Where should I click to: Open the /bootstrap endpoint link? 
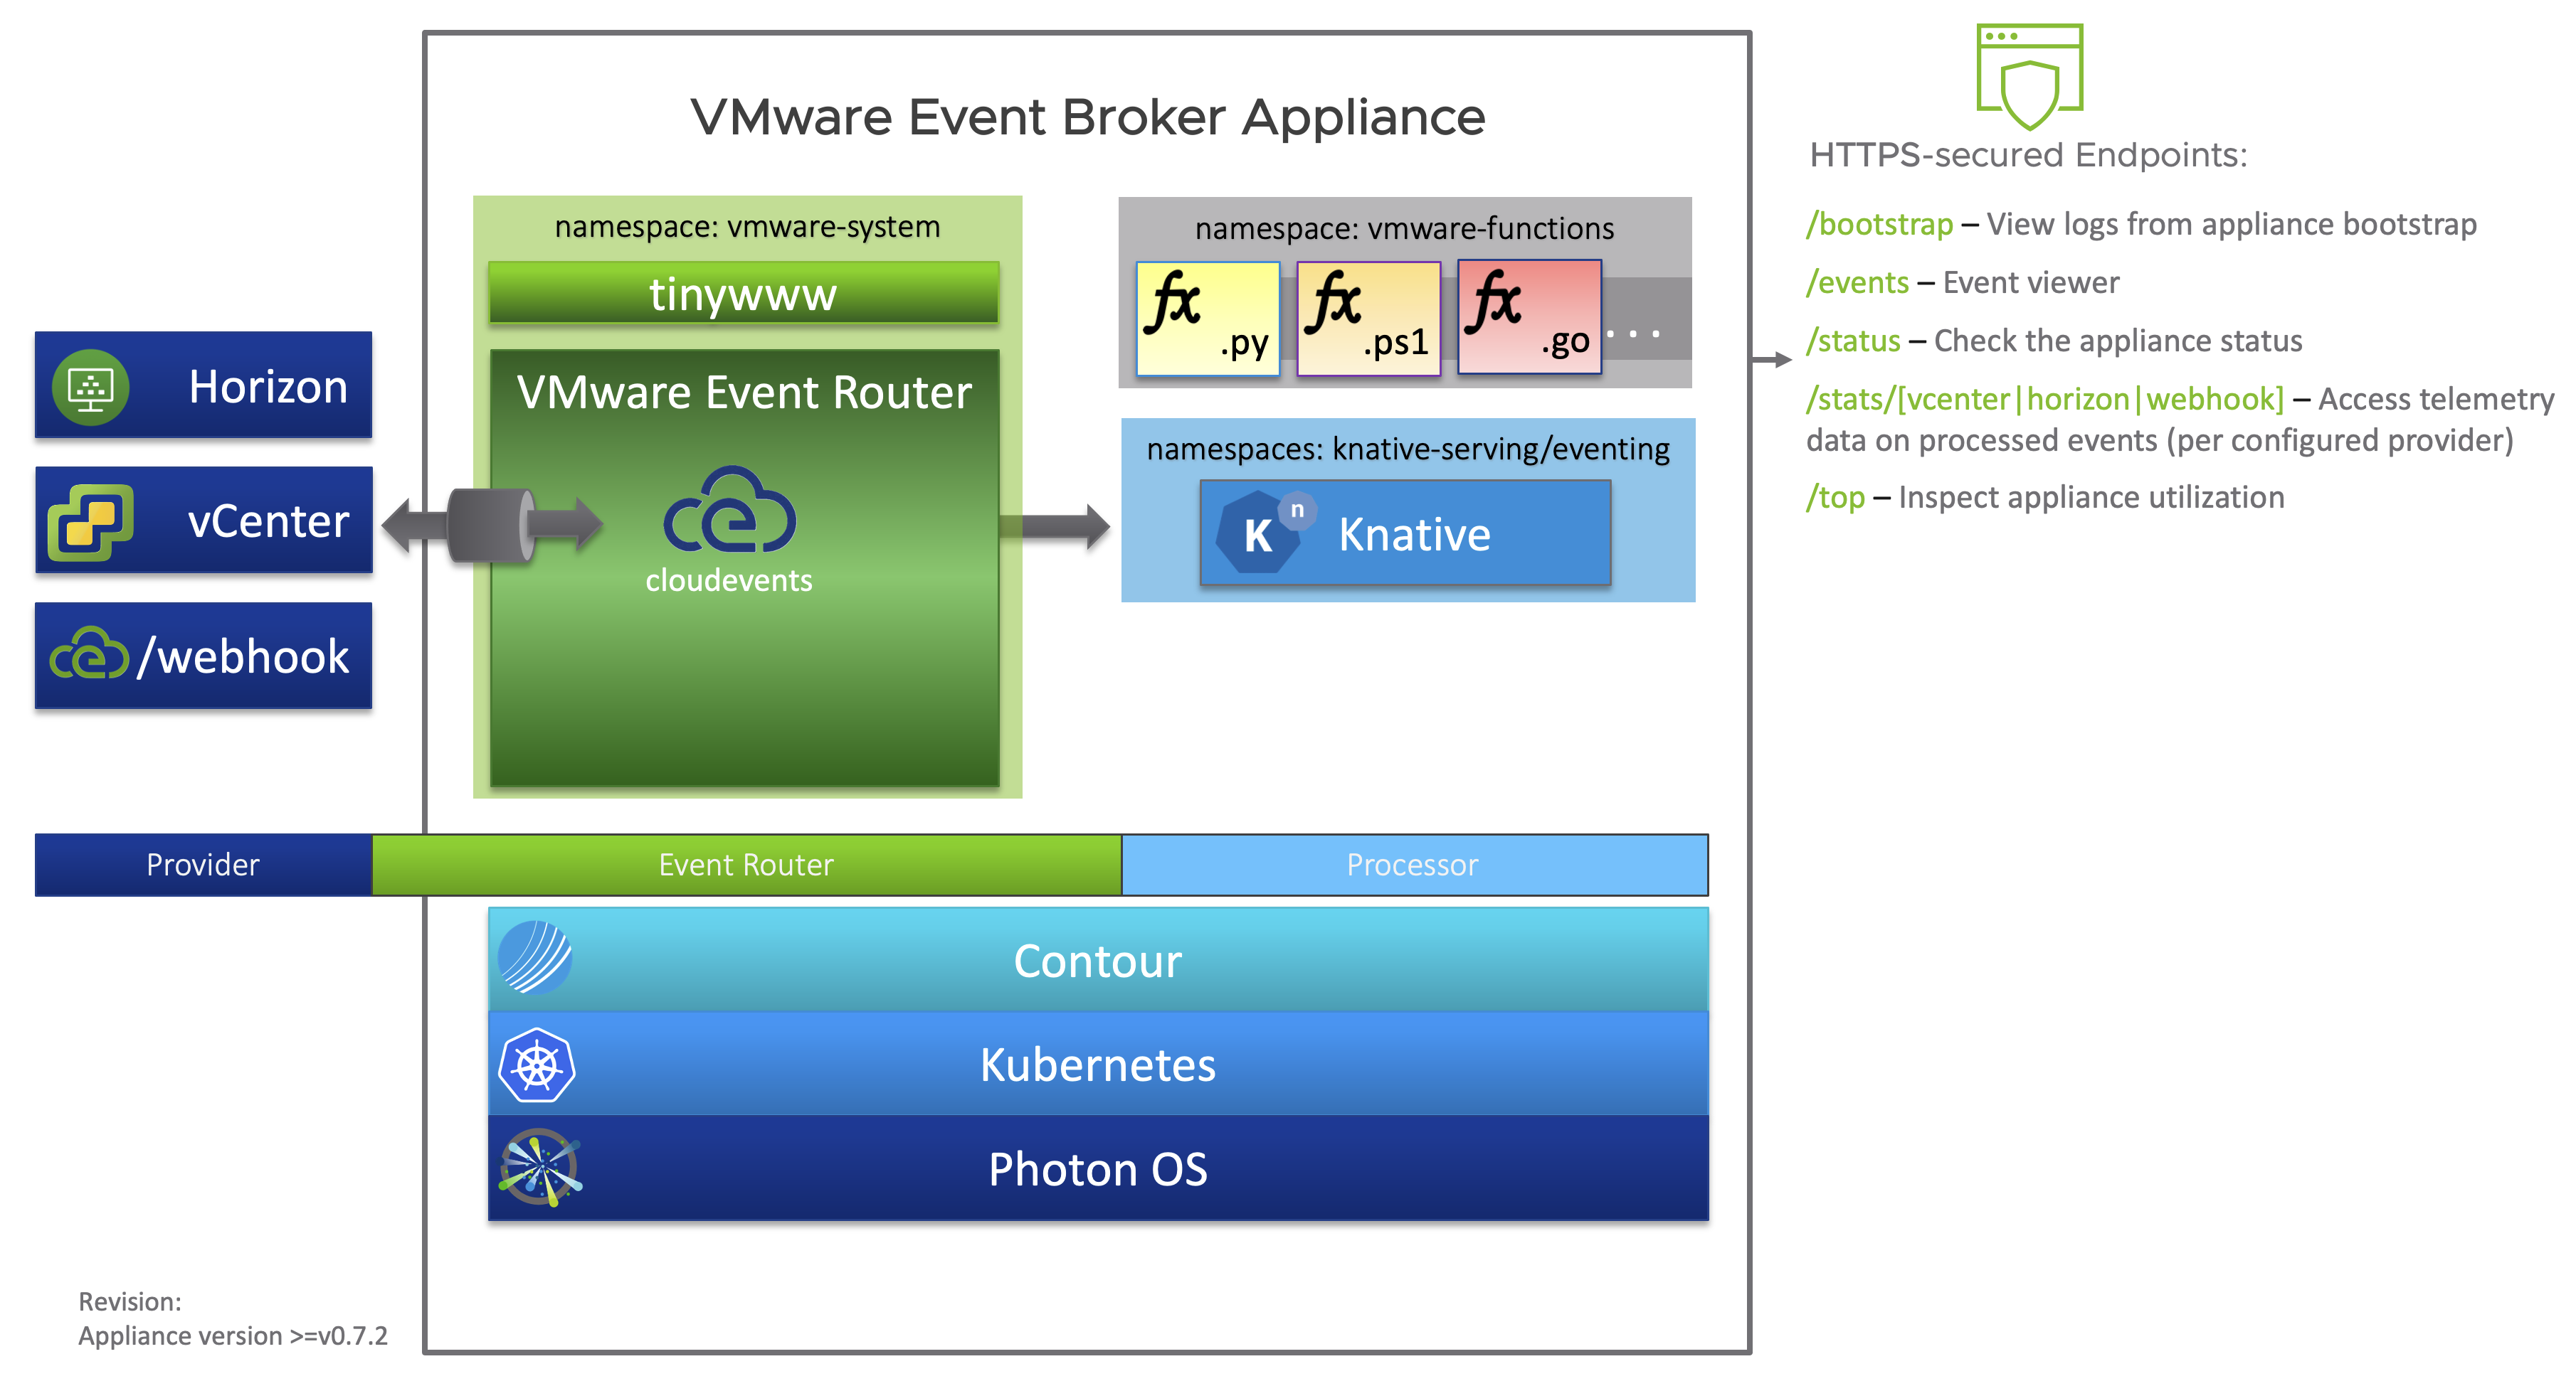1879,224
